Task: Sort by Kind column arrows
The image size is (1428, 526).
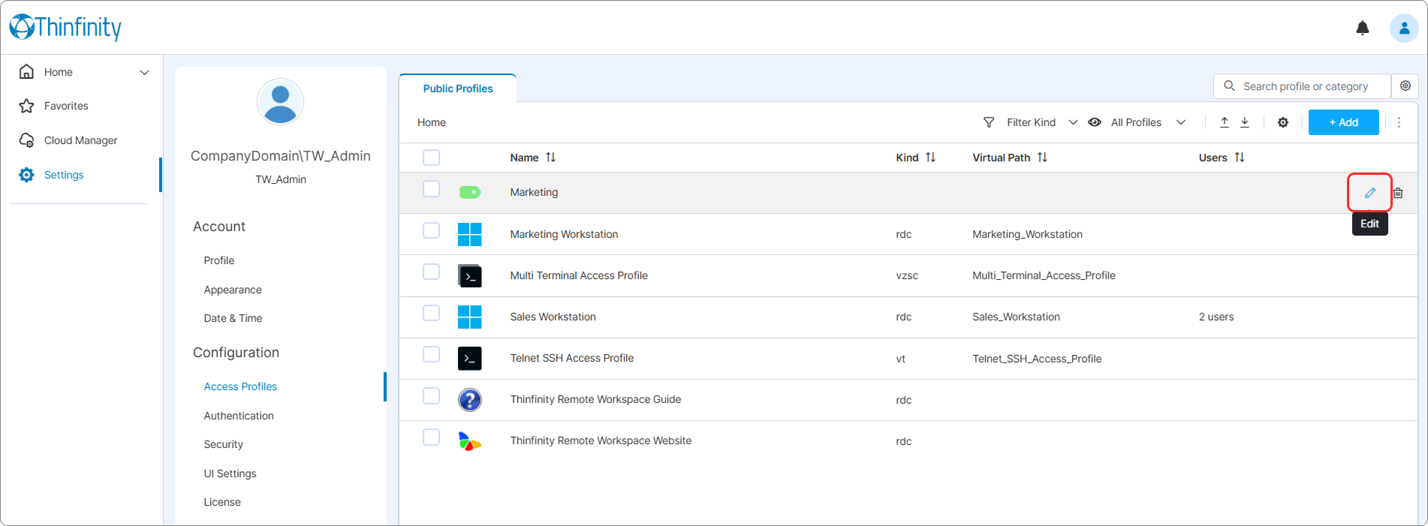Action: click(x=930, y=158)
